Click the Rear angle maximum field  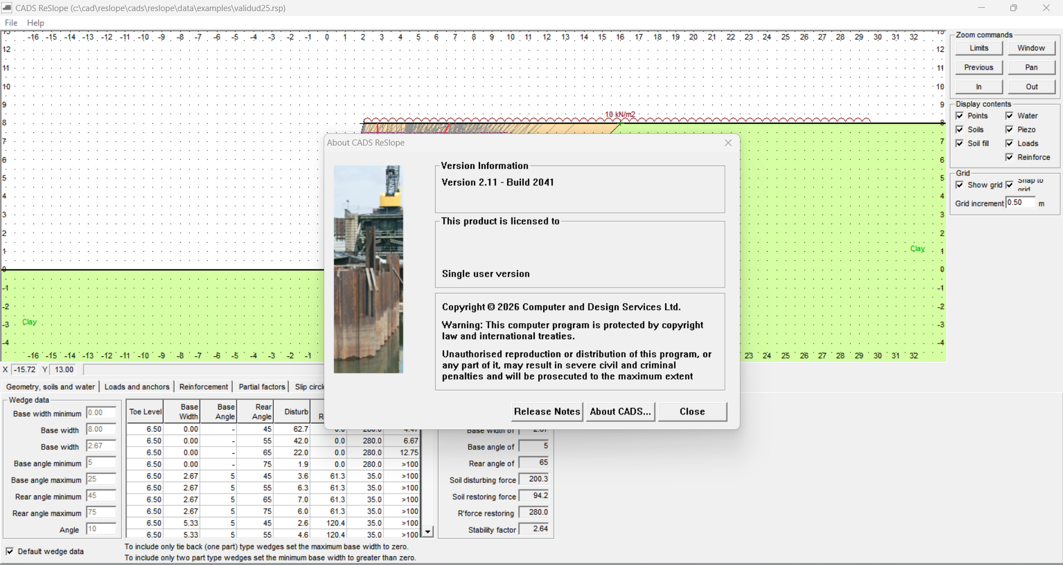tap(101, 512)
